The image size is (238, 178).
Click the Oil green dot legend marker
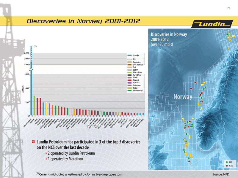click(x=227, y=162)
